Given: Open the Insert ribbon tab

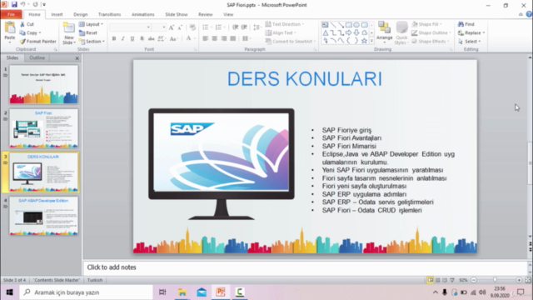Looking at the screenshot, I should tap(57, 14).
